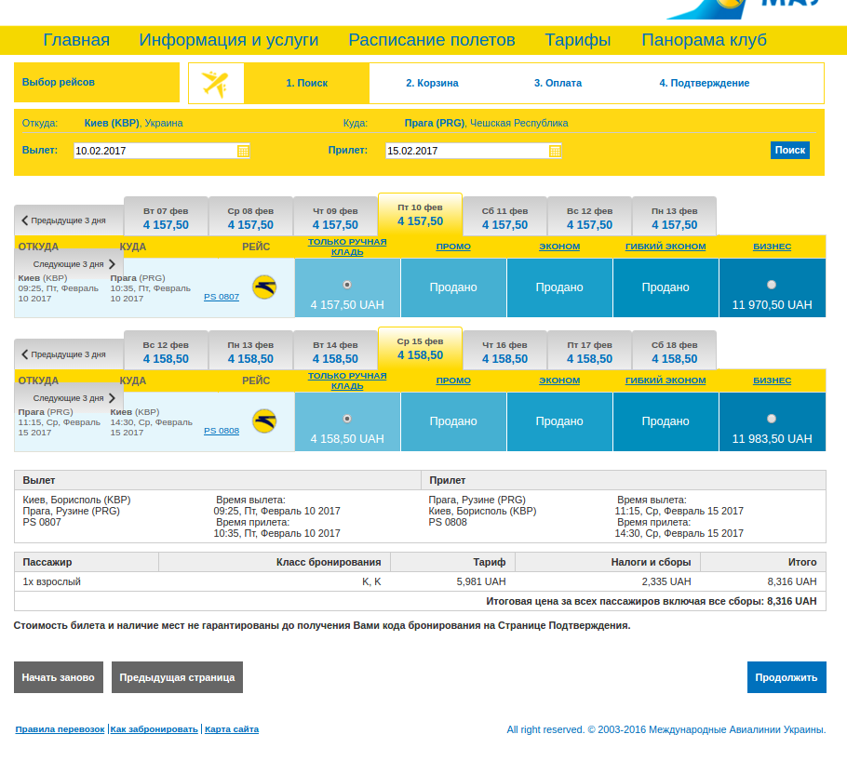
Task: Click the Продолжить button
Action: 786,677
